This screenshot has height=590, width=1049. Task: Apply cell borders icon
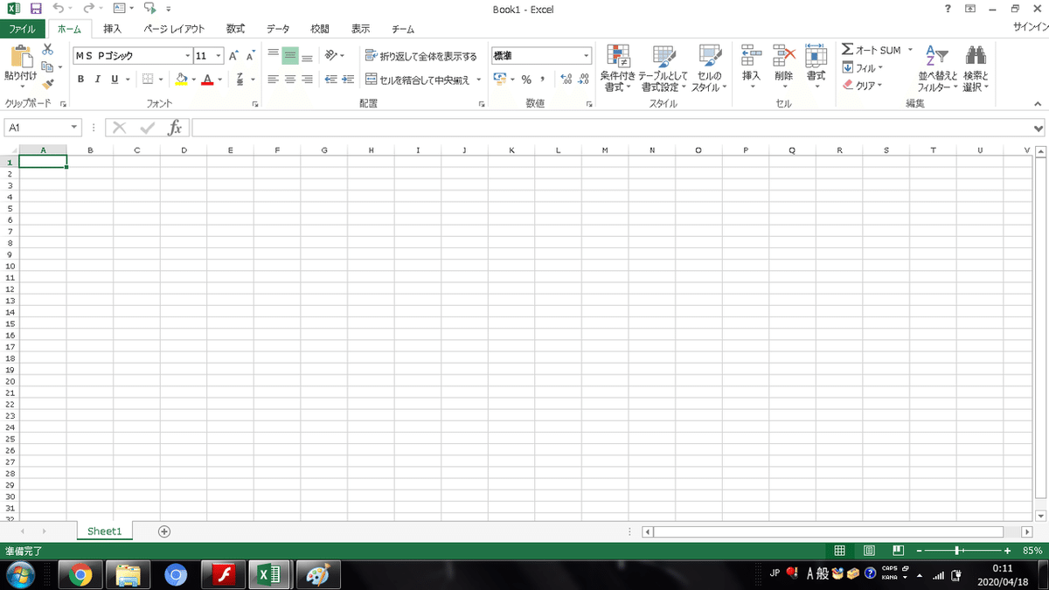click(x=148, y=80)
